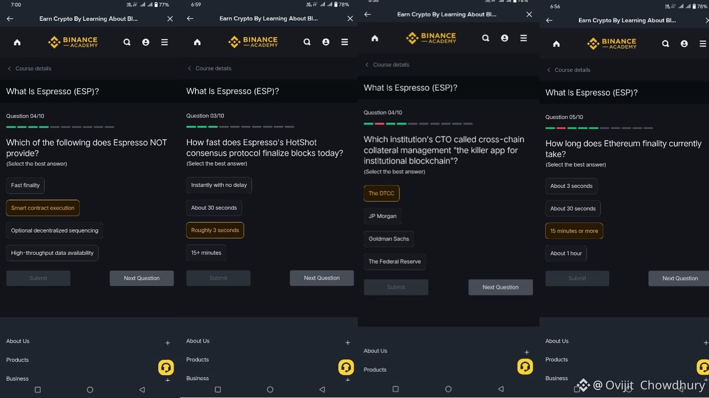Select "The Federal Reserve" answer

[x=395, y=262]
